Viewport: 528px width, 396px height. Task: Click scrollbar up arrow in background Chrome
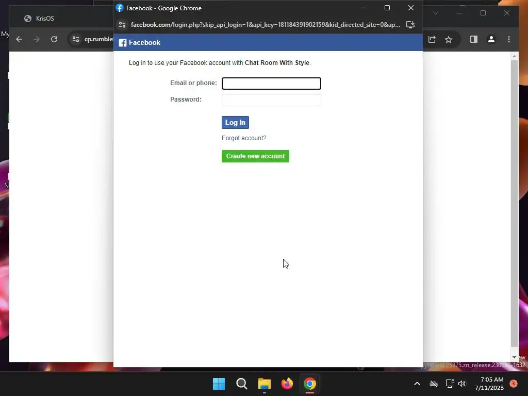[x=514, y=56]
